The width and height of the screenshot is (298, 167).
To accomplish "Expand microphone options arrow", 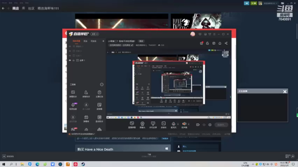I will pyautogui.click(x=178, y=124).
